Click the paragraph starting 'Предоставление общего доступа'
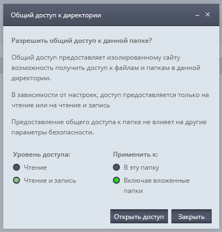Viewport: 222px width, 232px height. coord(109,127)
